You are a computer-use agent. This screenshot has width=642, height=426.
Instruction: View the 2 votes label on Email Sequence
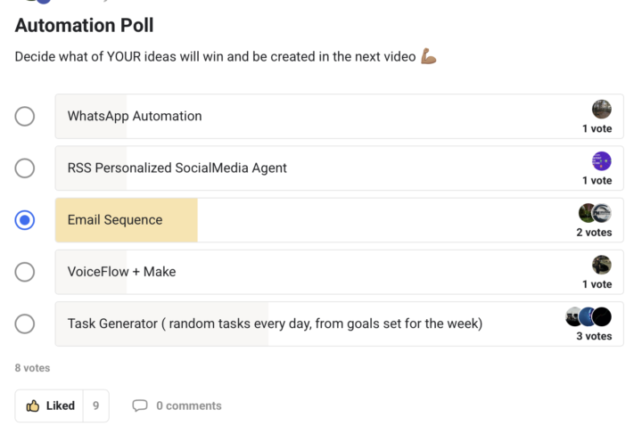pos(594,233)
